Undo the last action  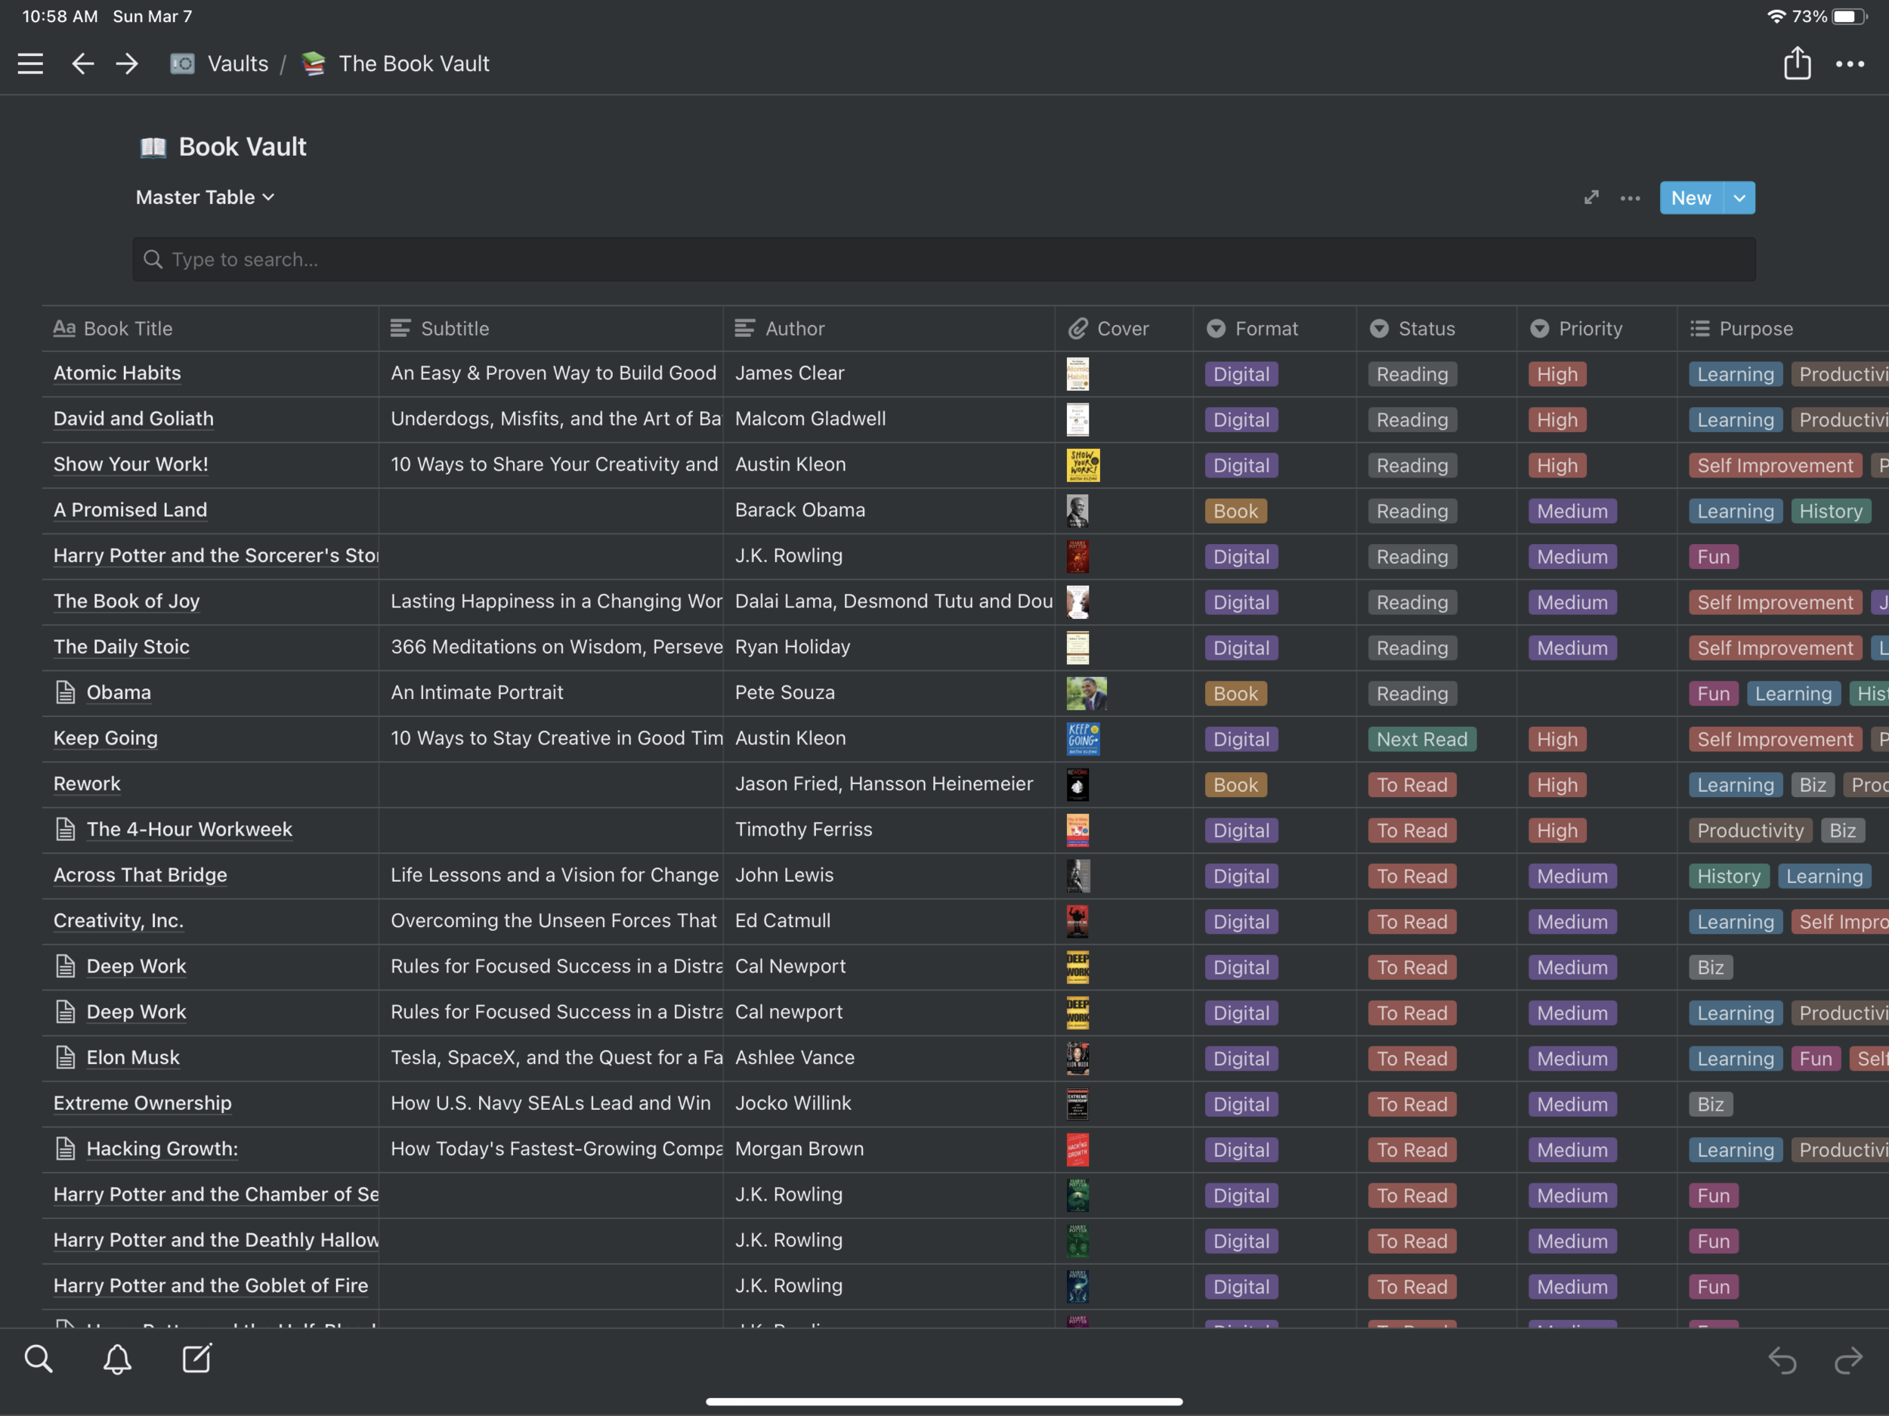(1782, 1359)
